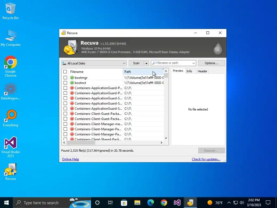Show hidden system tray icons chevron
The image size is (277, 208).
click(x=229, y=203)
